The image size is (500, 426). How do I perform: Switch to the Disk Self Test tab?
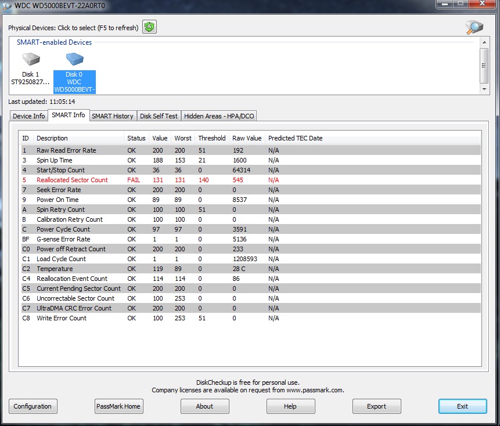(159, 116)
